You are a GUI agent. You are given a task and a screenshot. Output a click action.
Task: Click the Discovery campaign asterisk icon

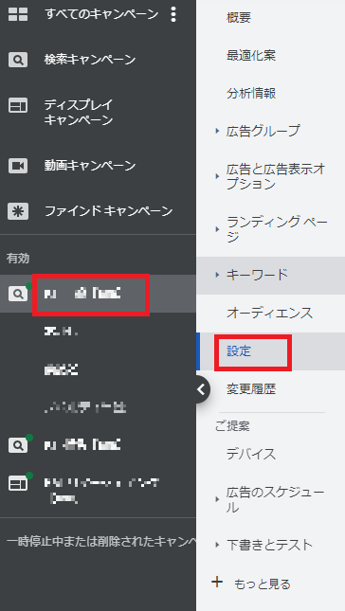click(18, 211)
